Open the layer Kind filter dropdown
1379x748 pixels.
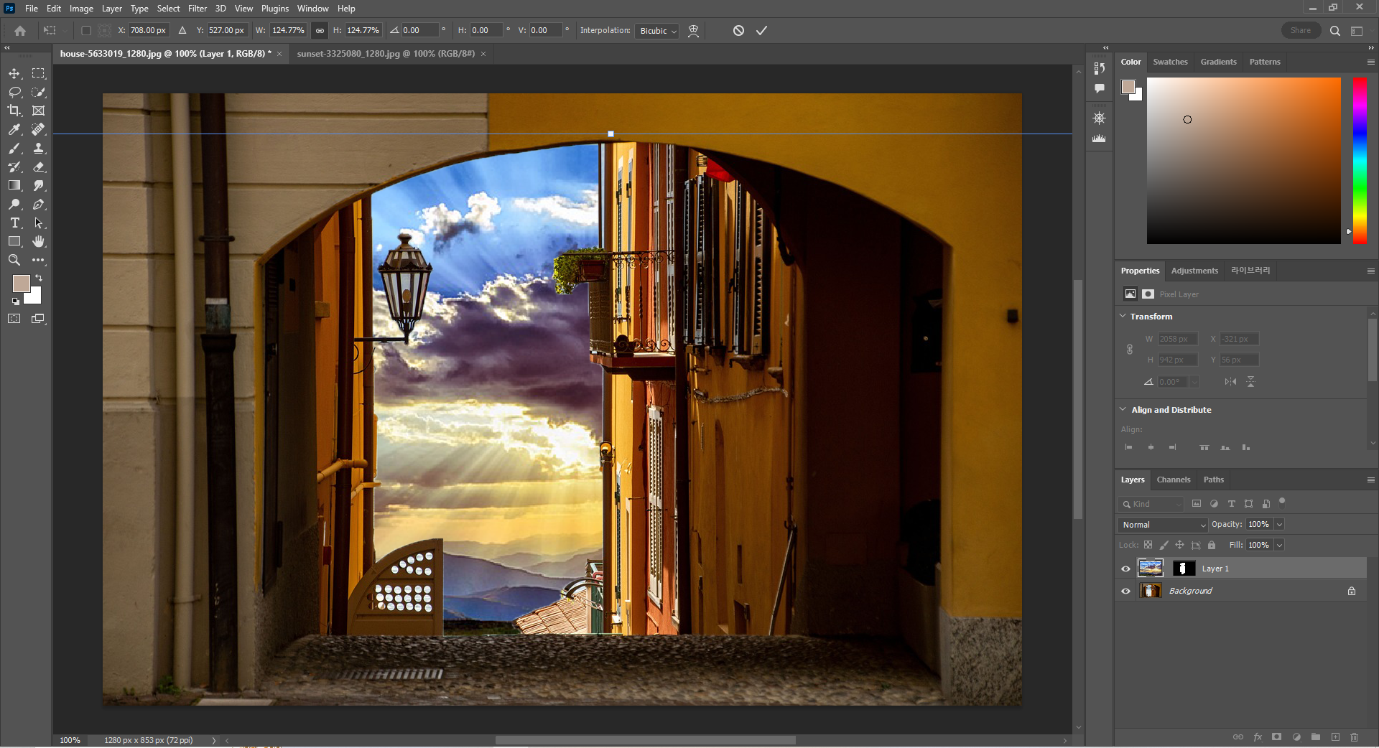1151,504
